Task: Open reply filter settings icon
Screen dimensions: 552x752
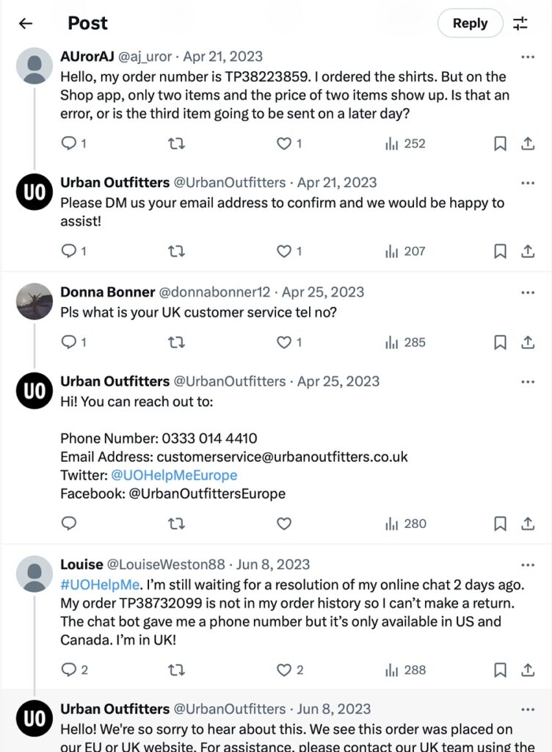Action: pos(520,23)
